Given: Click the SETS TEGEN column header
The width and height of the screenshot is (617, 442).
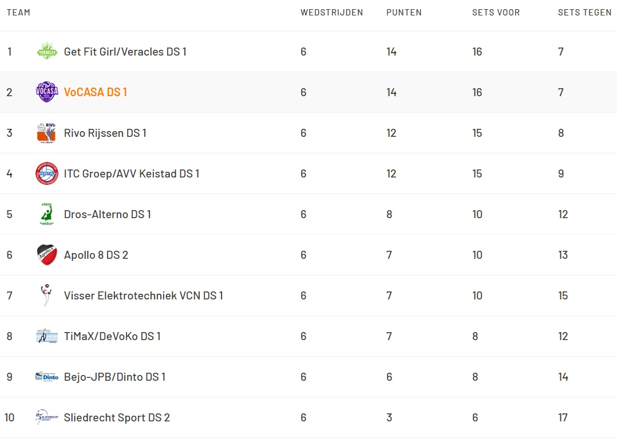Looking at the screenshot, I should [x=585, y=13].
